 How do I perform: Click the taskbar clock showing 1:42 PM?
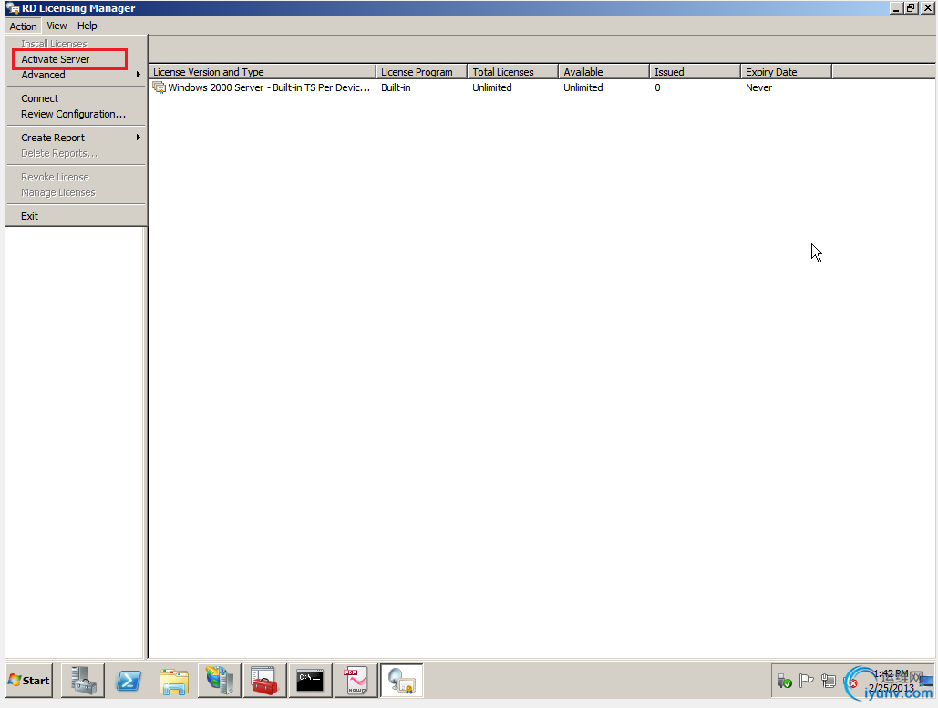[892, 681]
